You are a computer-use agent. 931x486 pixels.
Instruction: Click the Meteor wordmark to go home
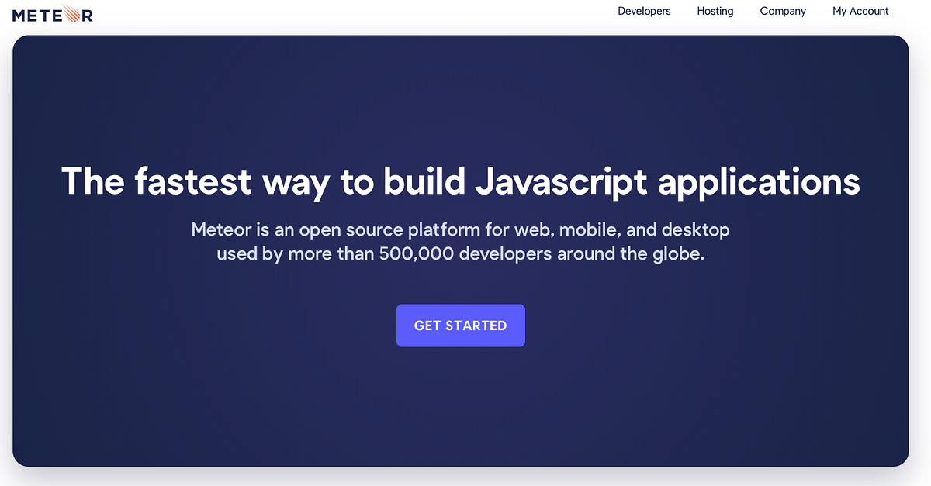pos(52,13)
